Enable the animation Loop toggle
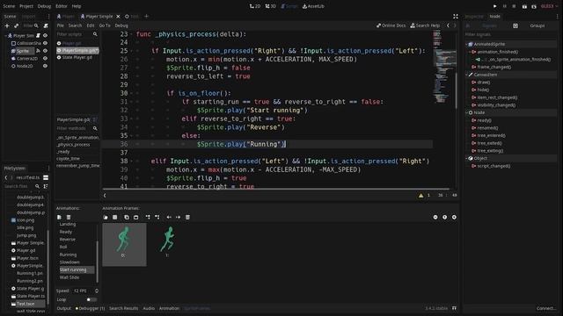The height and width of the screenshot is (316, 563). pyautogui.click(x=91, y=299)
